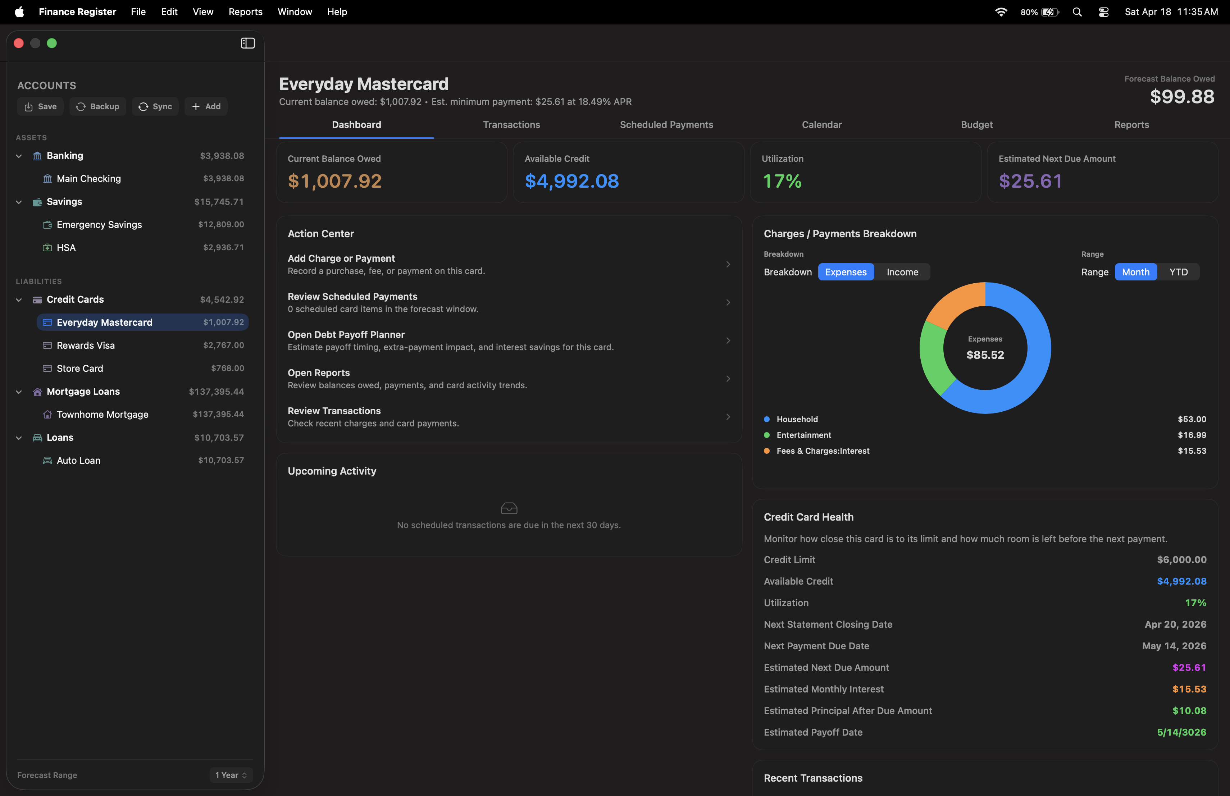Select the Townhome Mortgage account row

click(x=143, y=414)
